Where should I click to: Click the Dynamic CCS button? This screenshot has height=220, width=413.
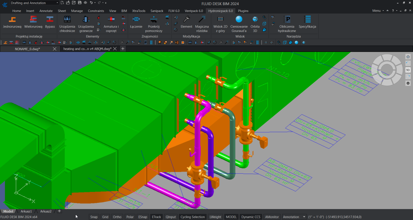251,217
